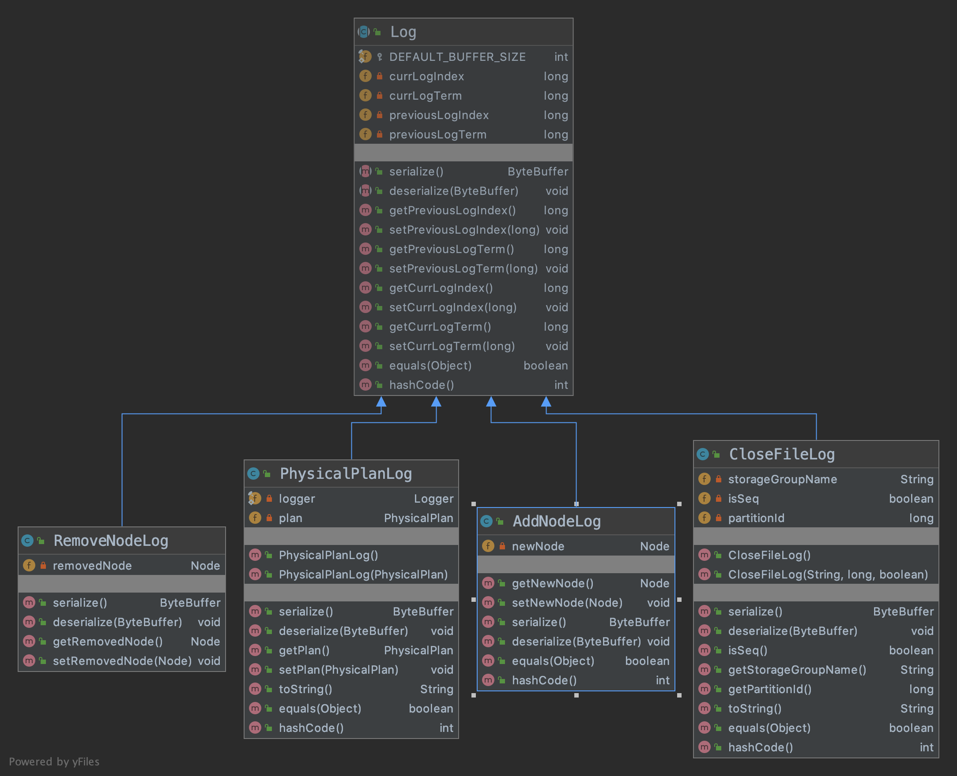Click getCurrLogIndex() method row
The image size is (957, 776).
coord(463,288)
